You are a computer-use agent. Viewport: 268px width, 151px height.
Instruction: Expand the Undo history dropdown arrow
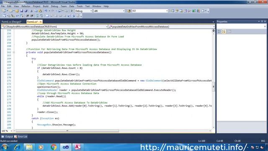(x=49, y=11)
